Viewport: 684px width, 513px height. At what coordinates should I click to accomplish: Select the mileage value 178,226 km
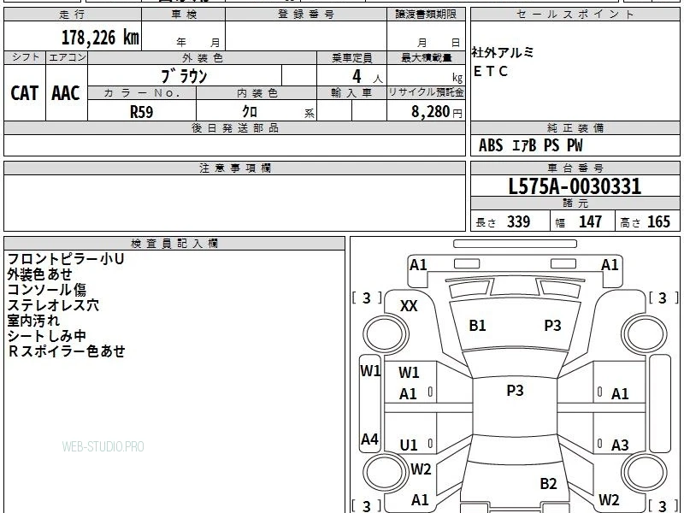100,38
